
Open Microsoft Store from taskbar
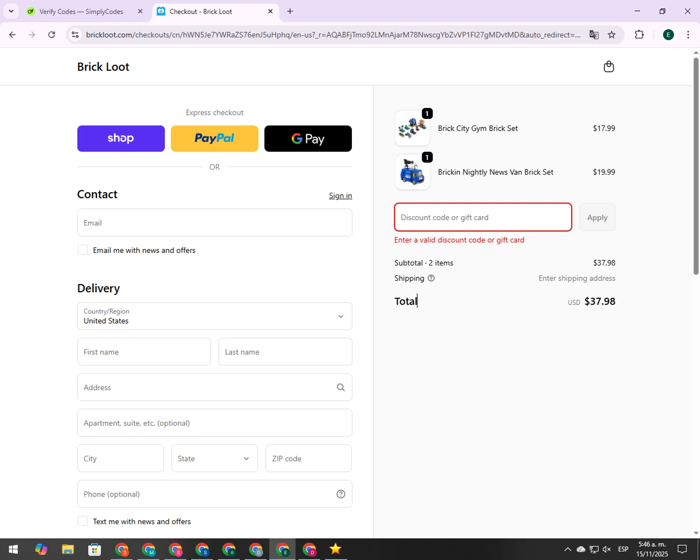[x=95, y=549]
